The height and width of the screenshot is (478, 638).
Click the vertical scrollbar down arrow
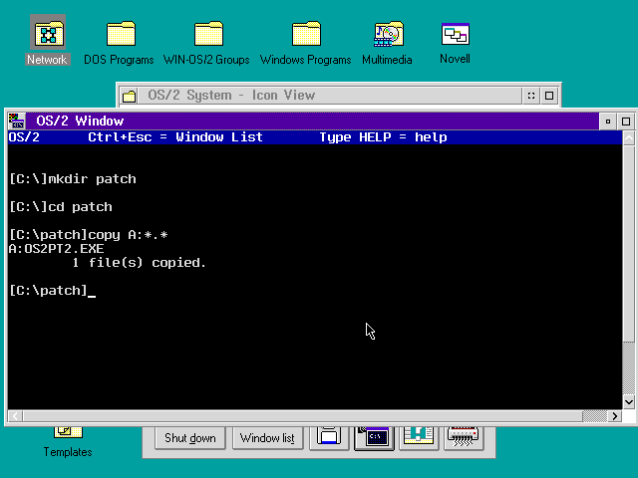pyautogui.click(x=629, y=402)
